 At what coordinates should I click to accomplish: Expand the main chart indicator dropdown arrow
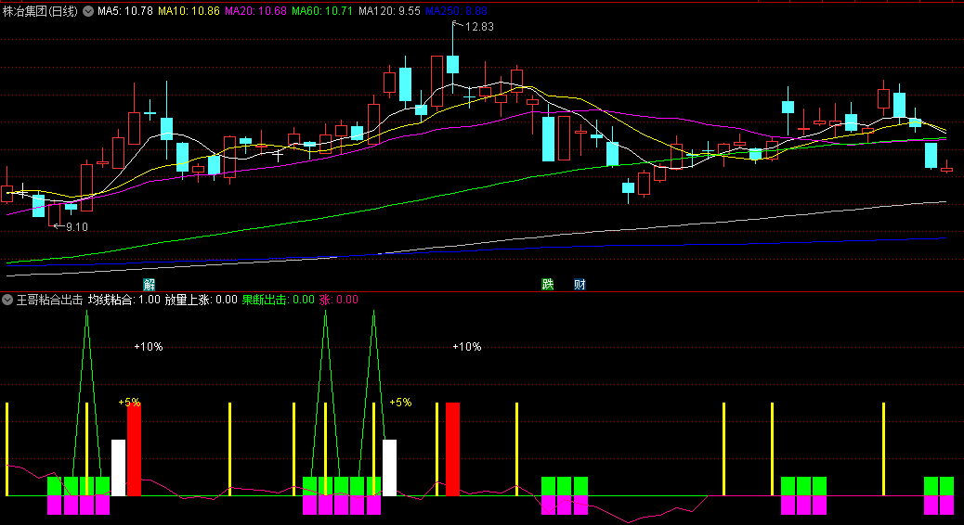click(88, 11)
